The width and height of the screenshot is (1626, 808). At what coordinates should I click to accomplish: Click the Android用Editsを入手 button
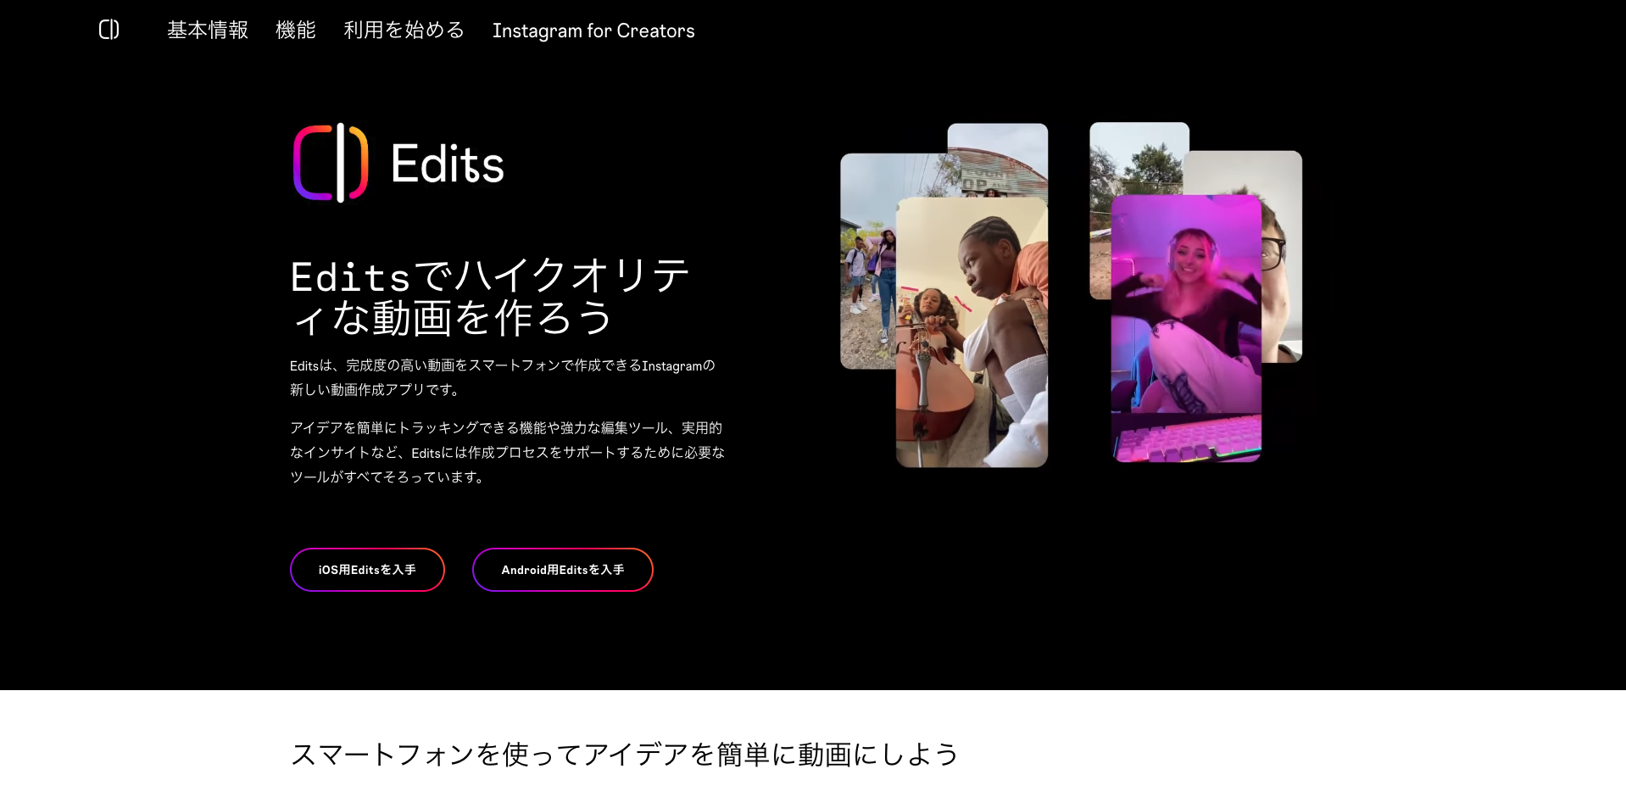point(563,570)
